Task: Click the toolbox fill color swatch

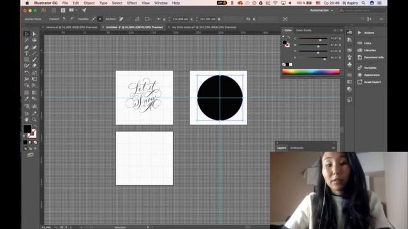Action: 27,128
